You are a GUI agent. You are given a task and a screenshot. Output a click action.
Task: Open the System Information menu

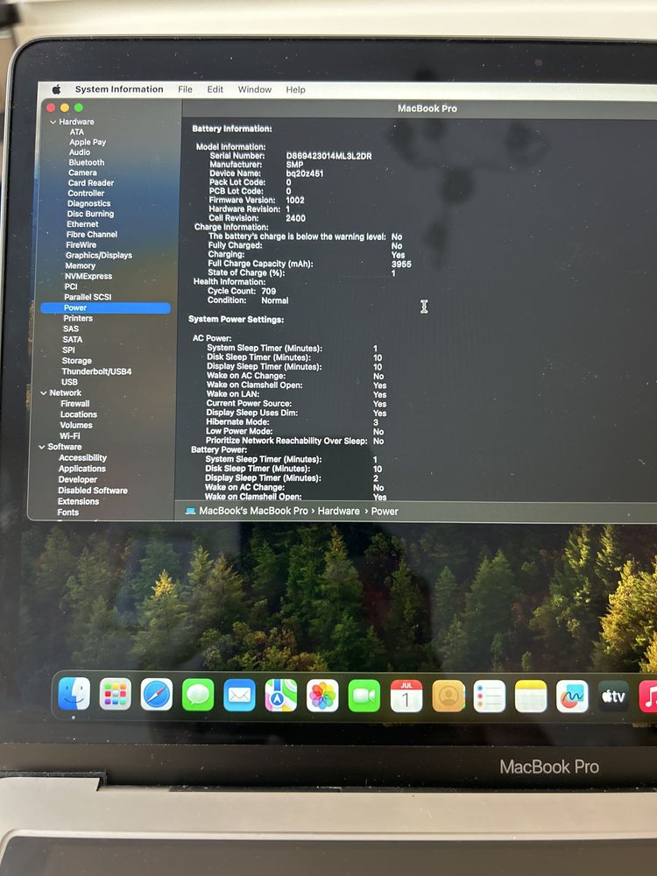pyautogui.click(x=119, y=89)
